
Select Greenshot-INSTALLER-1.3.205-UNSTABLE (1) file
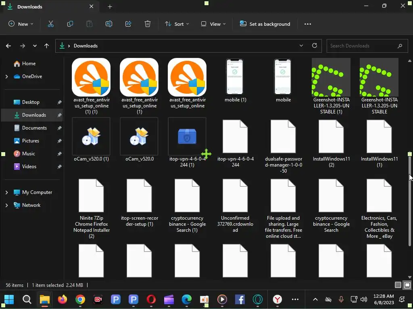point(331,86)
